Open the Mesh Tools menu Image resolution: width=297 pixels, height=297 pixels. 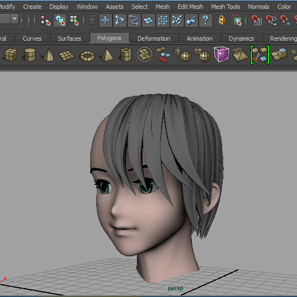click(x=226, y=7)
